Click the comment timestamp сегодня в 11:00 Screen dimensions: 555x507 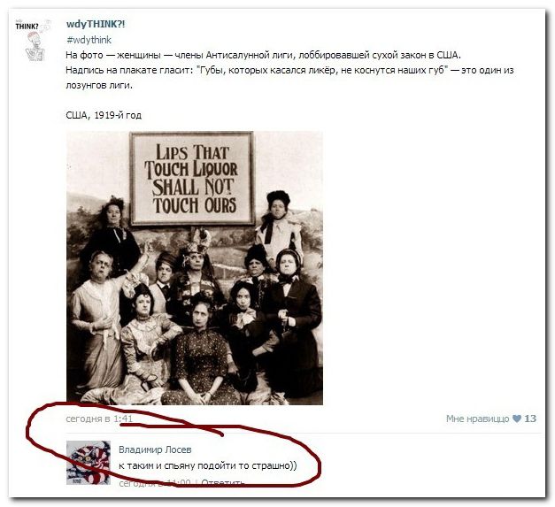(x=155, y=482)
